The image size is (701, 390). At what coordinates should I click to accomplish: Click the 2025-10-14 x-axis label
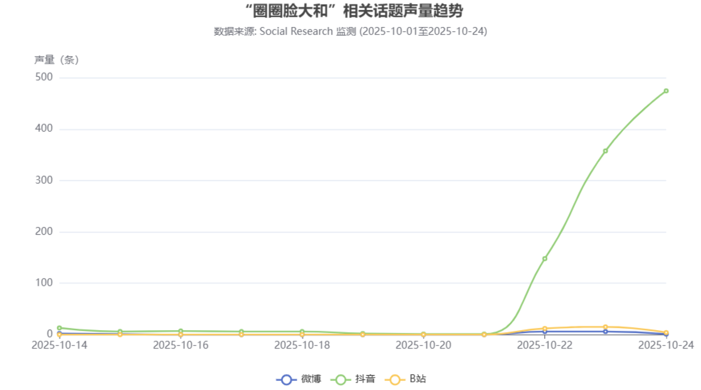point(60,345)
